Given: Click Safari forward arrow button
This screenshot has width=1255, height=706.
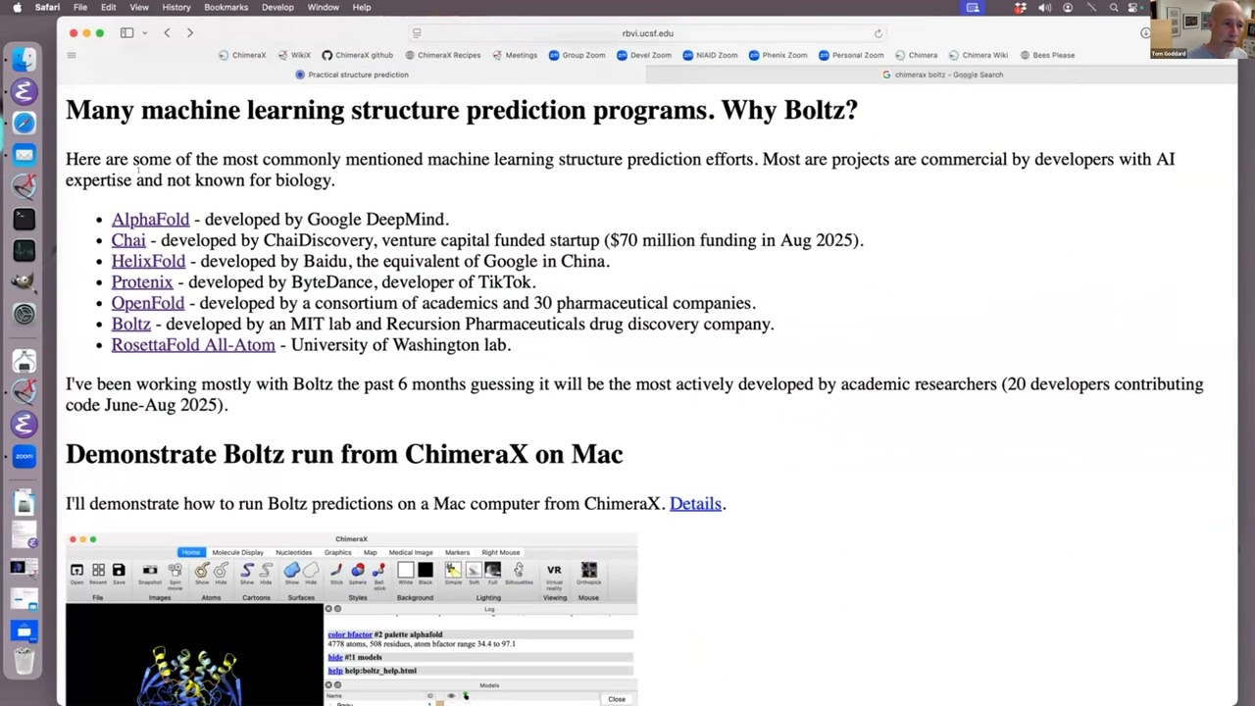Looking at the screenshot, I should (190, 33).
